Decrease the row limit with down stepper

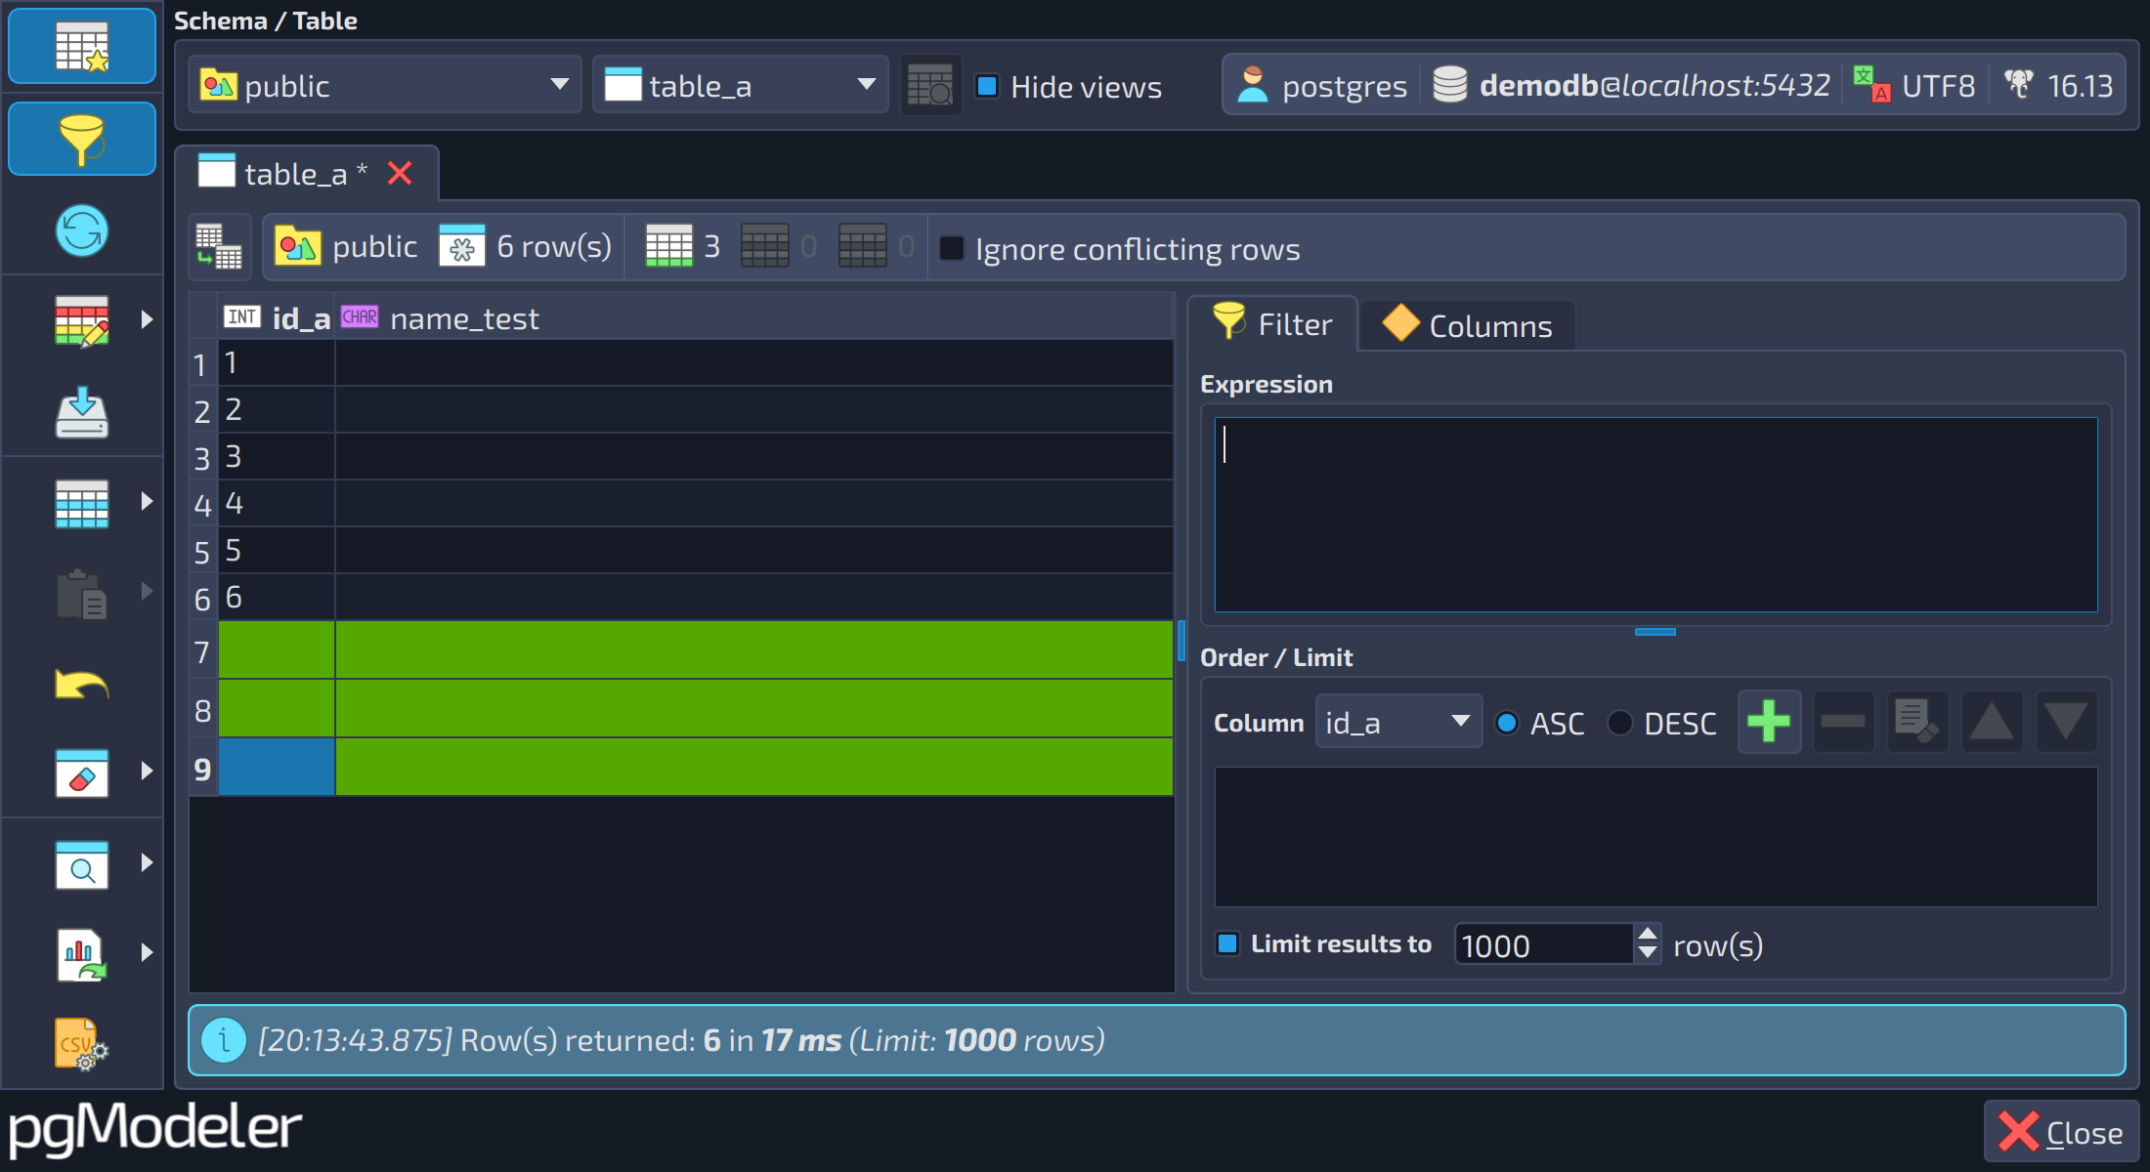click(1648, 953)
